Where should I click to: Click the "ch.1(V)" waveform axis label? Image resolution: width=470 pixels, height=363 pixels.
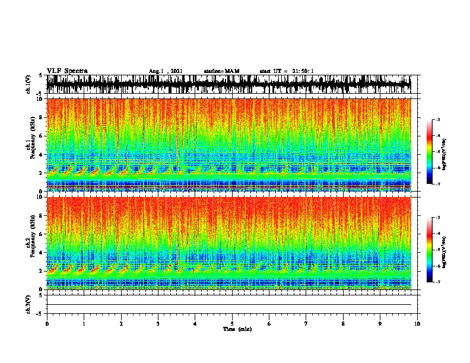click(28, 84)
